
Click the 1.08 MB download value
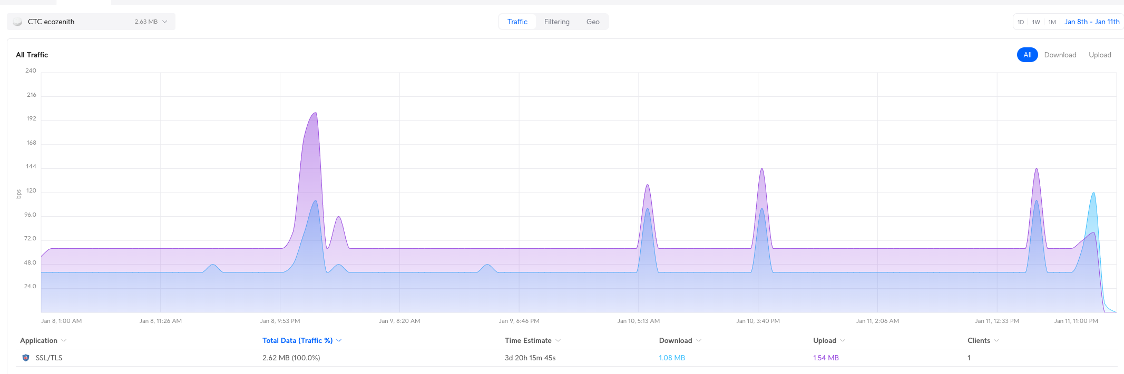point(672,358)
